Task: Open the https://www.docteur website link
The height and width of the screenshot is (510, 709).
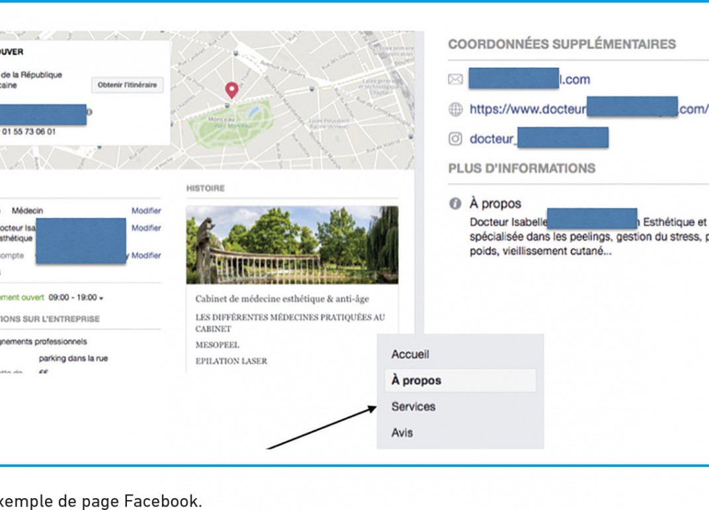Action: tap(589, 109)
